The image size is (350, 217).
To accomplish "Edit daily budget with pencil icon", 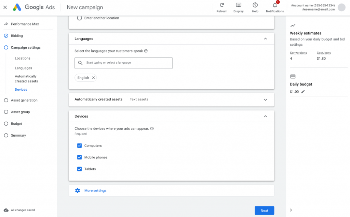I will (303, 92).
